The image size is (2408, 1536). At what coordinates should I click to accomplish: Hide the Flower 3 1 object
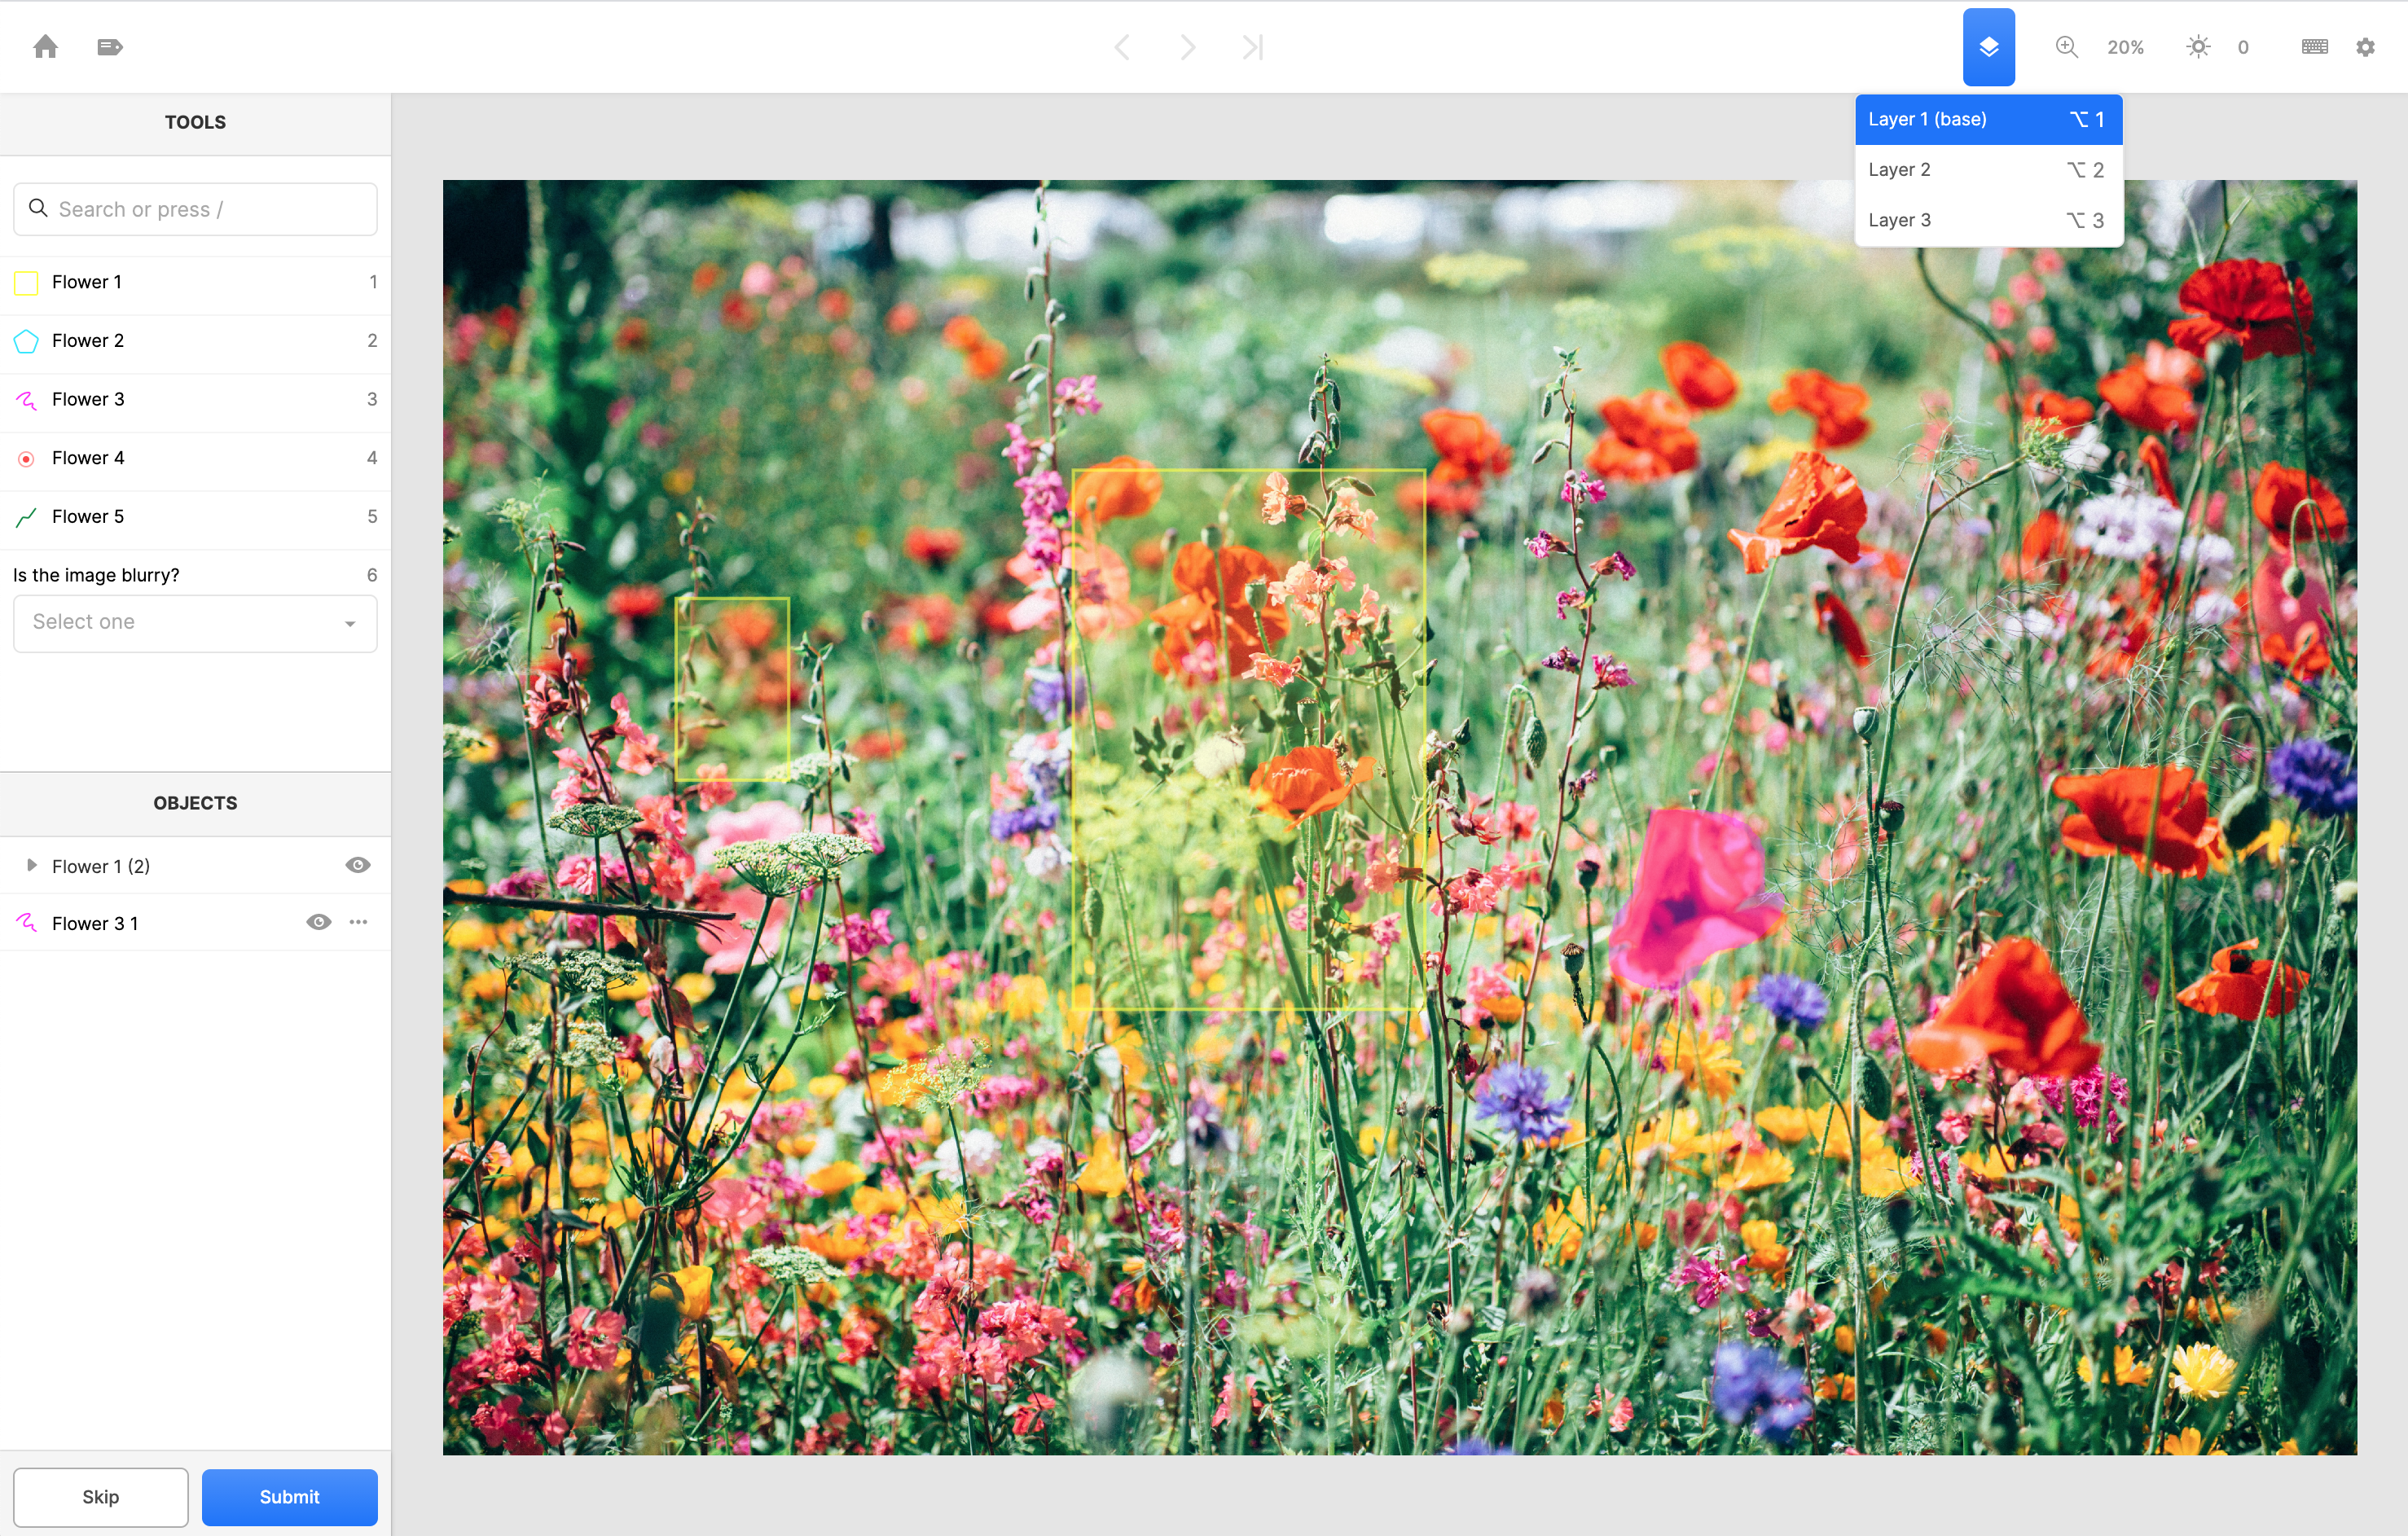318,922
